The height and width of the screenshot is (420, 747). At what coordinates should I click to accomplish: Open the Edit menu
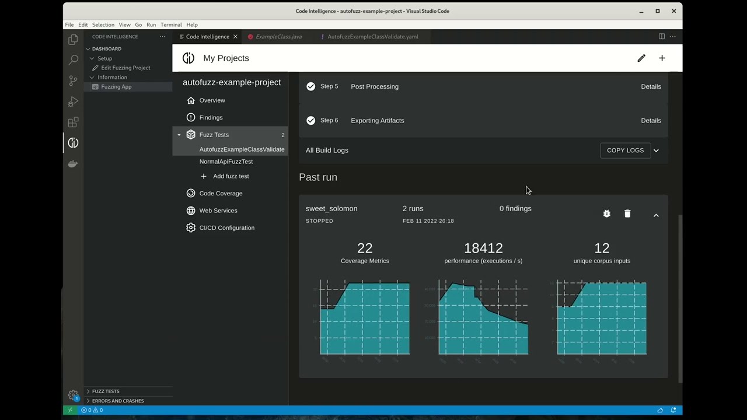tap(83, 24)
